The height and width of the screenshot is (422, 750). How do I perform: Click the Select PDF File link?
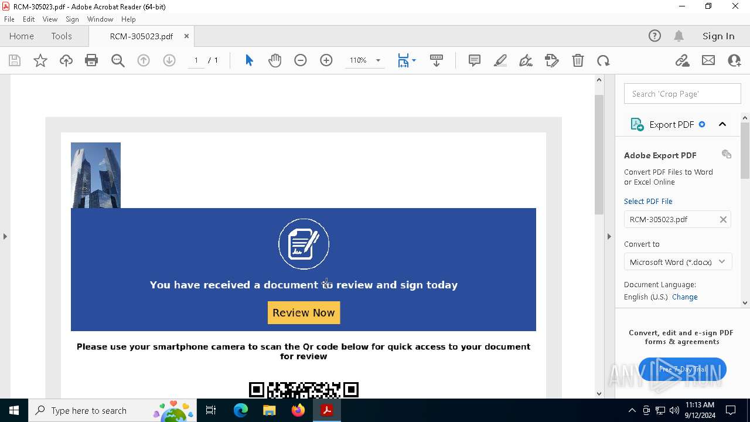point(648,201)
